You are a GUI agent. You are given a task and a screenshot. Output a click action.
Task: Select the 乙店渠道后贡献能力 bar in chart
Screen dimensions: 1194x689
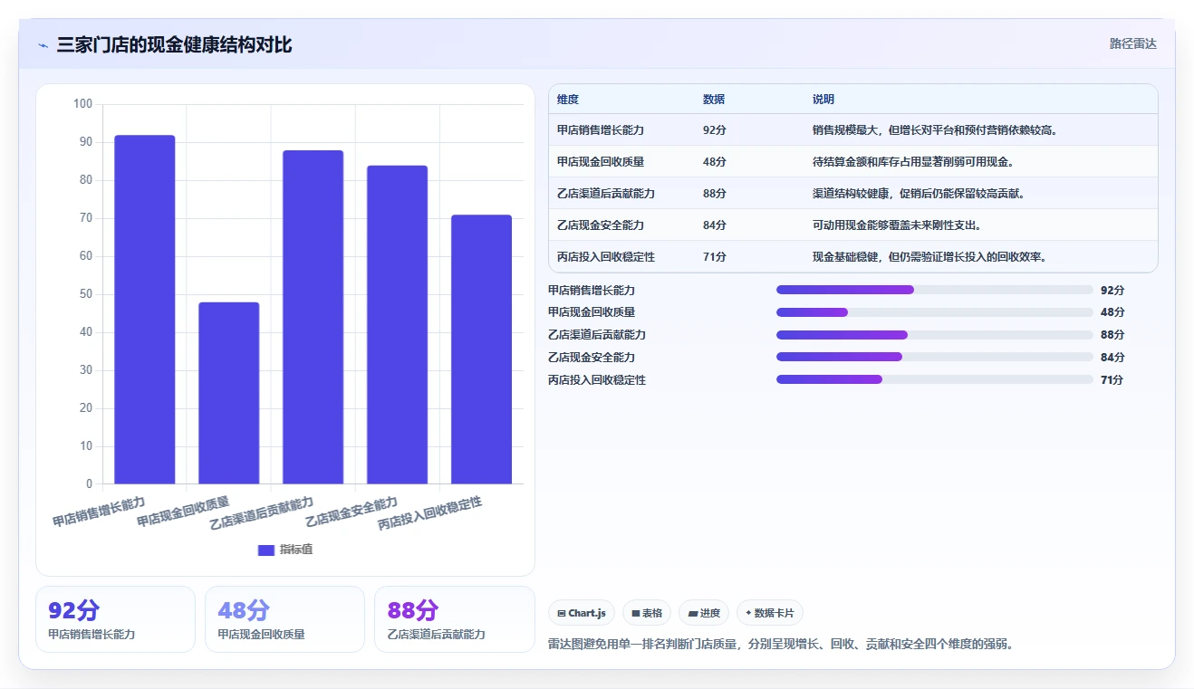(313, 317)
